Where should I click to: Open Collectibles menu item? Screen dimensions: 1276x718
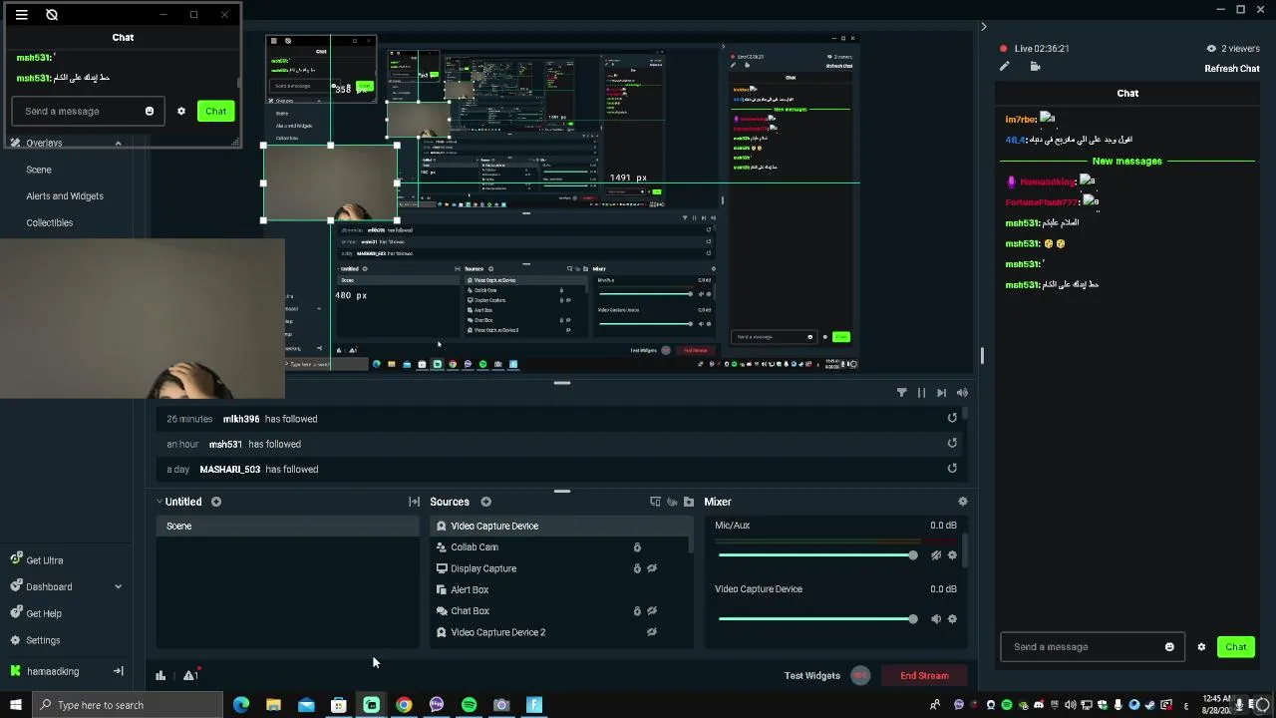pos(50,222)
